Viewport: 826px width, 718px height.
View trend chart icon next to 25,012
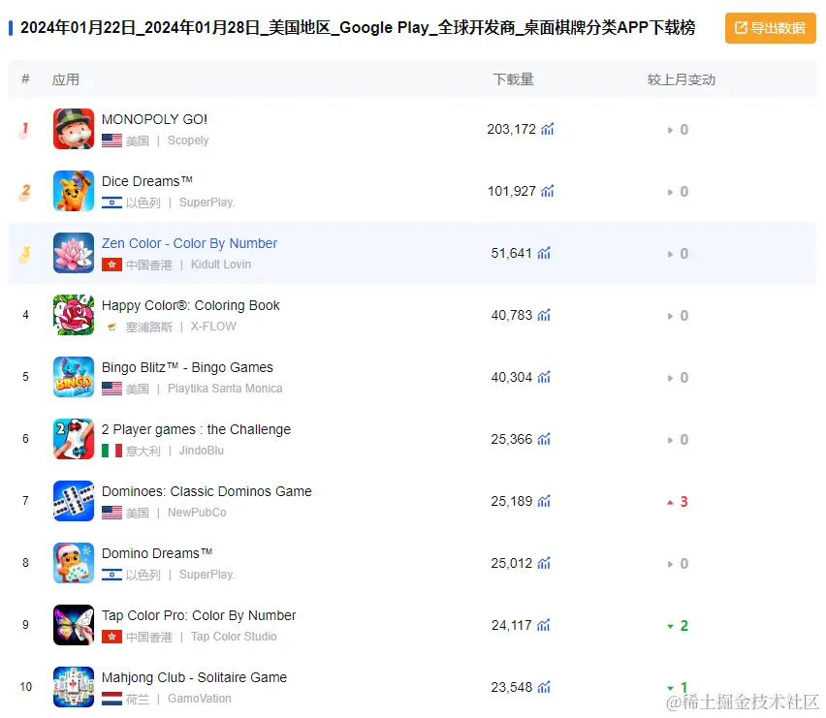tap(544, 563)
